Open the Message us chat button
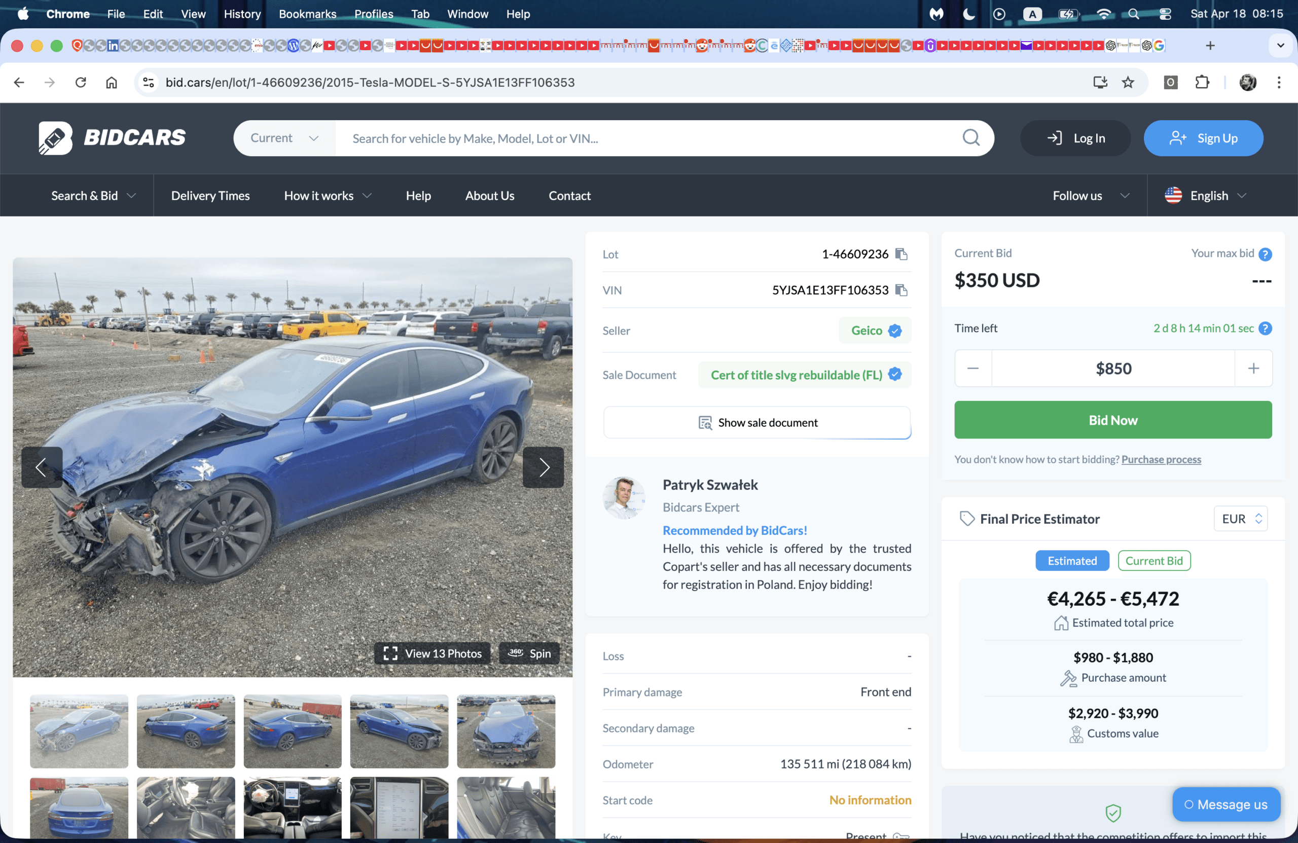This screenshot has width=1298, height=843. (x=1226, y=804)
